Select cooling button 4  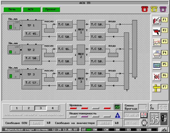pos(53,108)
